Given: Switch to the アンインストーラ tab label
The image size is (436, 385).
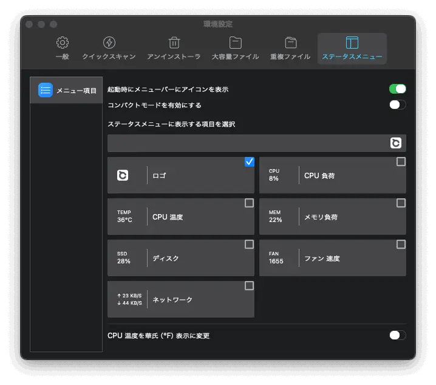Looking at the screenshot, I should point(174,57).
